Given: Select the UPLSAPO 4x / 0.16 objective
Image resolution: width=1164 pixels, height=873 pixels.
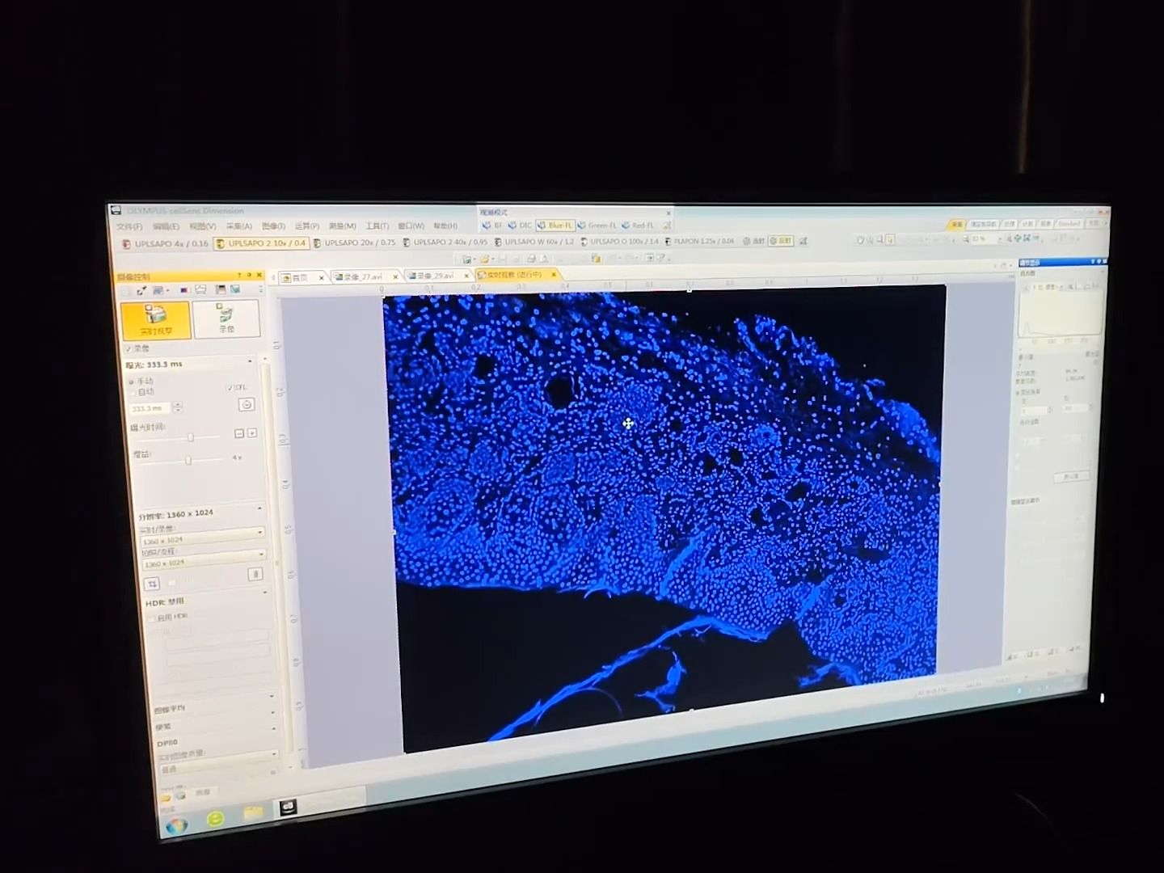Looking at the screenshot, I should point(165,243).
